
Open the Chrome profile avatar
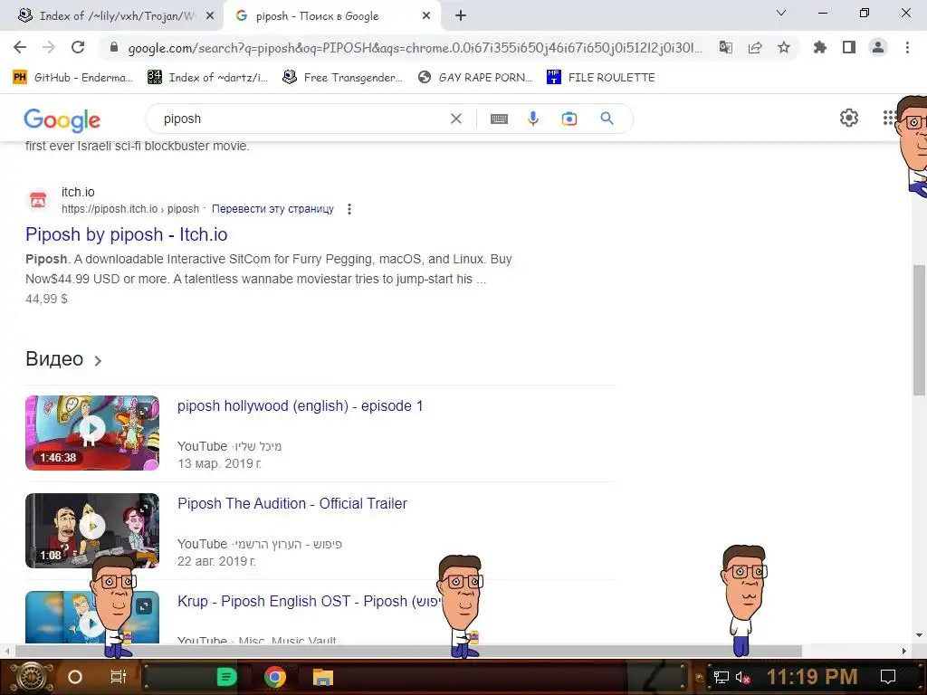(x=878, y=47)
